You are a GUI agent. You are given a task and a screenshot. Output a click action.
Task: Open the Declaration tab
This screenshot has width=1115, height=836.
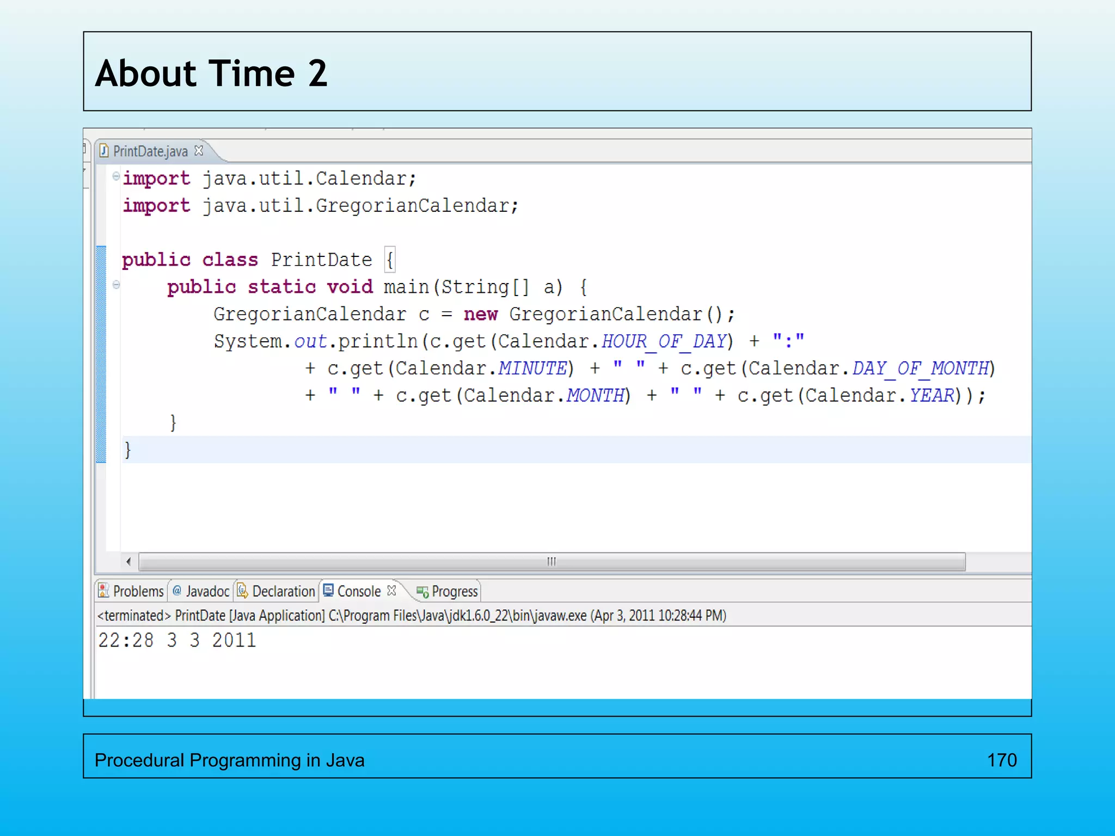[x=277, y=591]
